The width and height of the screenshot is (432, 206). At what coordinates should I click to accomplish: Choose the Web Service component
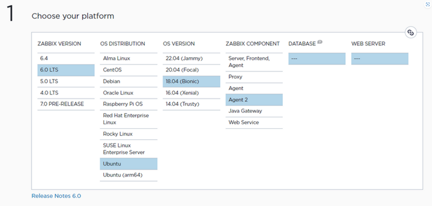click(x=254, y=123)
